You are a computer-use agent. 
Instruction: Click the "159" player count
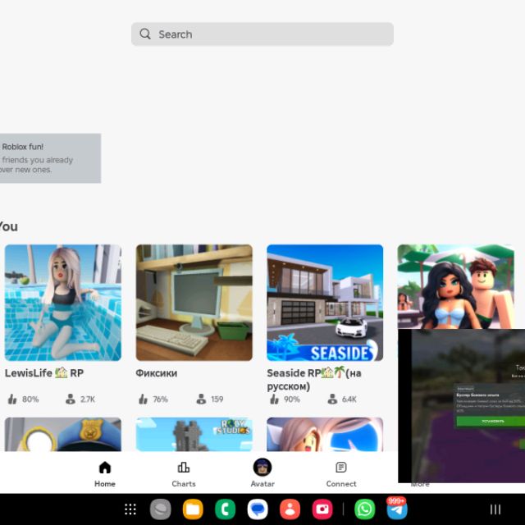[217, 399]
